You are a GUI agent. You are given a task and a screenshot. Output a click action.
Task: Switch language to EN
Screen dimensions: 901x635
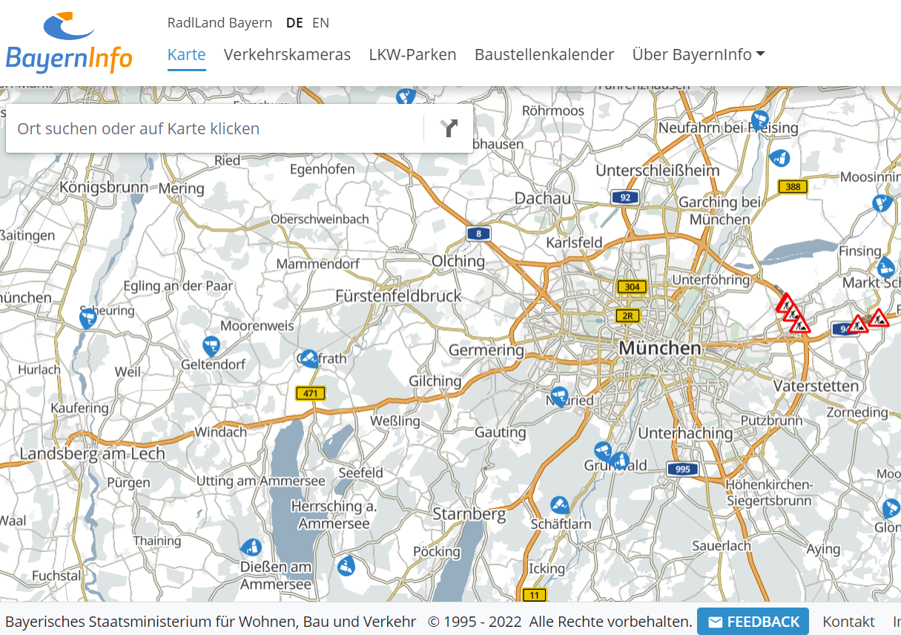320,23
